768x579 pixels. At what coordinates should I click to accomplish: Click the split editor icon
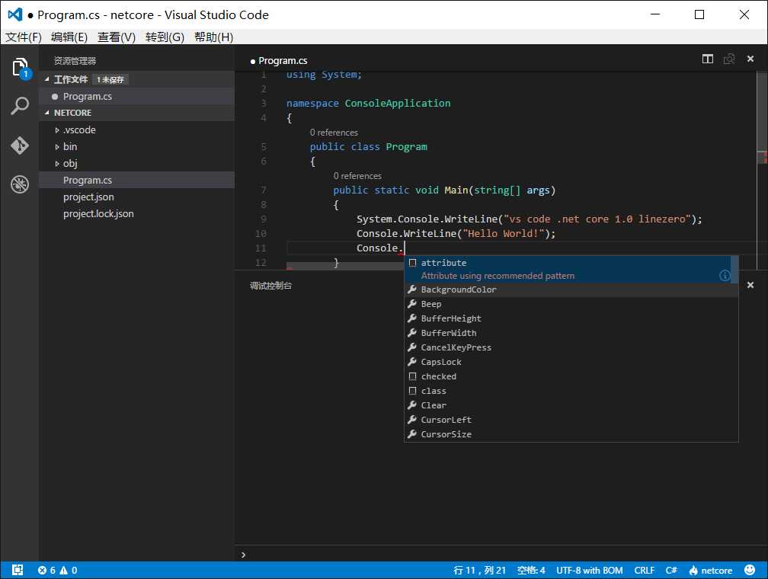[x=708, y=59]
